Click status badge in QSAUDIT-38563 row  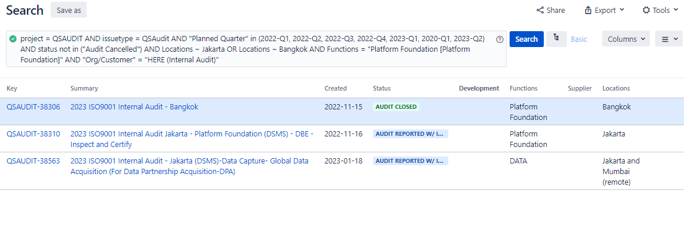[411, 161]
